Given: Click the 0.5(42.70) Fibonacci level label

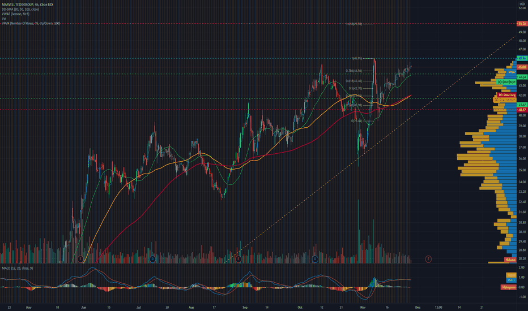Looking at the screenshot, I should point(355,88).
